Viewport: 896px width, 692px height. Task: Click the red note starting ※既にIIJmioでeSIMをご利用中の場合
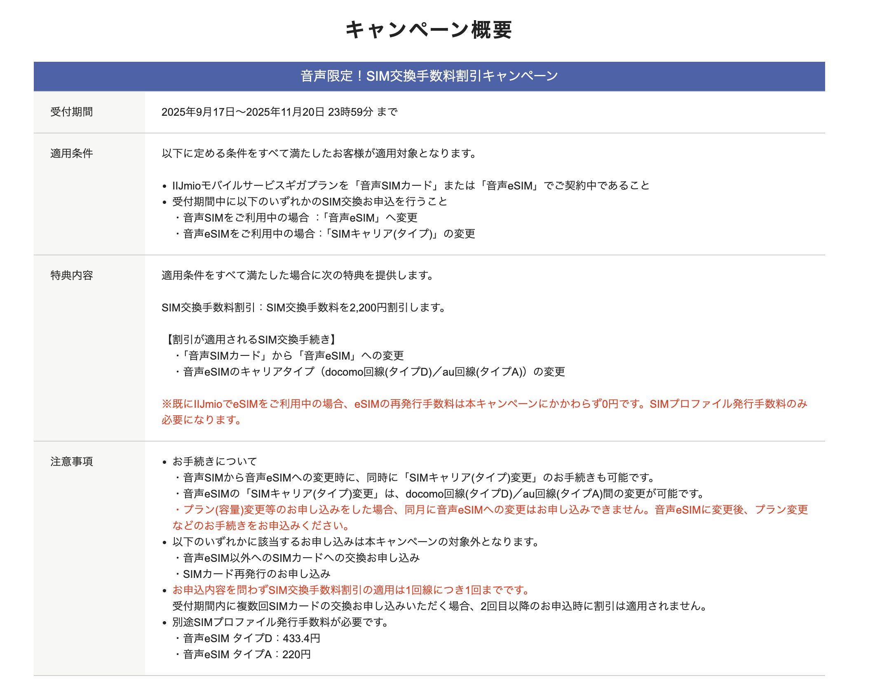click(x=484, y=412)
